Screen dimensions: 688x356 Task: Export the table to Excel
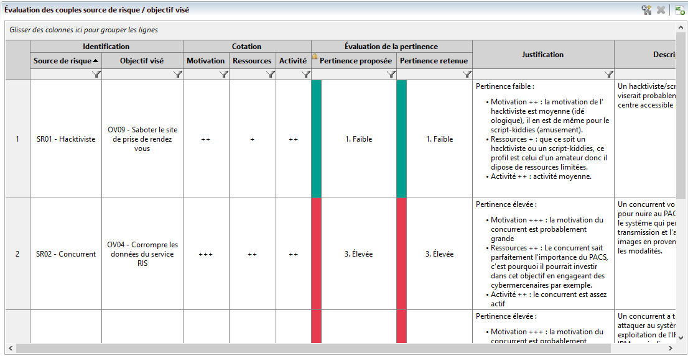tap(680, 10)
